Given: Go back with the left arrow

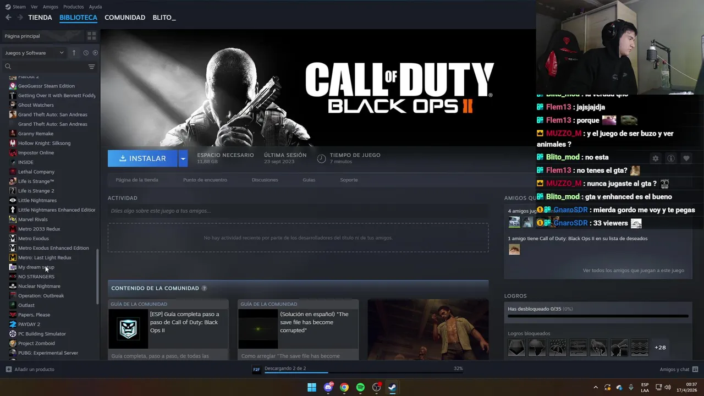Looking at the screenshot, I should click(8, 18).
